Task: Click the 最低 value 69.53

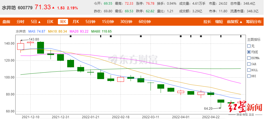Action: pos(129,11)
